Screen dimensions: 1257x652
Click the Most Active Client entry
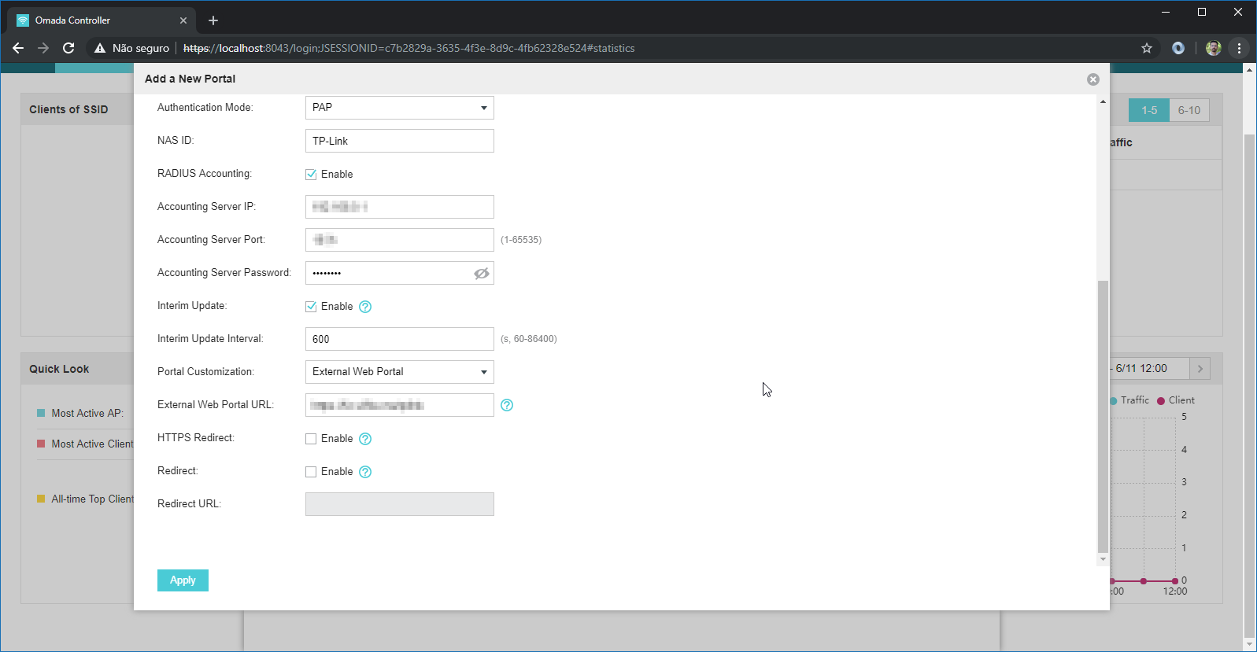[x=92, y=444]
